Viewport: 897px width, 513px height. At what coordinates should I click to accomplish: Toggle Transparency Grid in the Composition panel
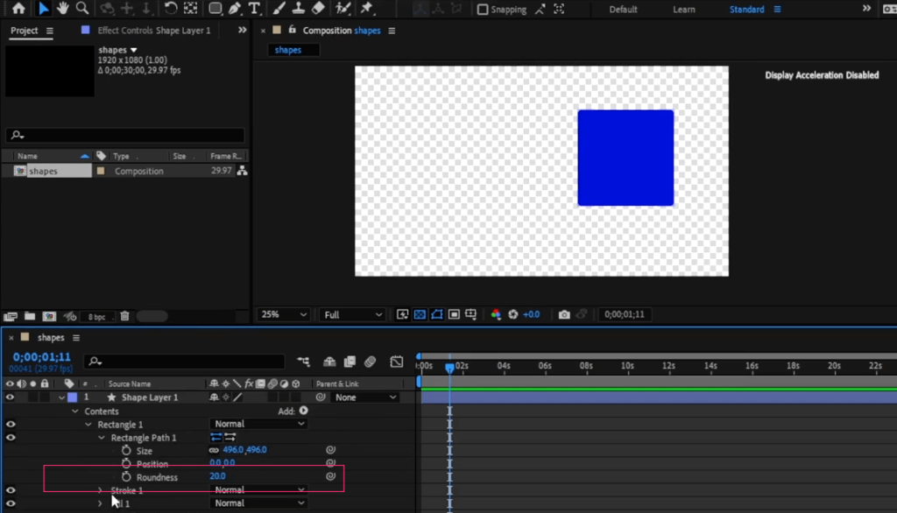(x=420, y=314)
